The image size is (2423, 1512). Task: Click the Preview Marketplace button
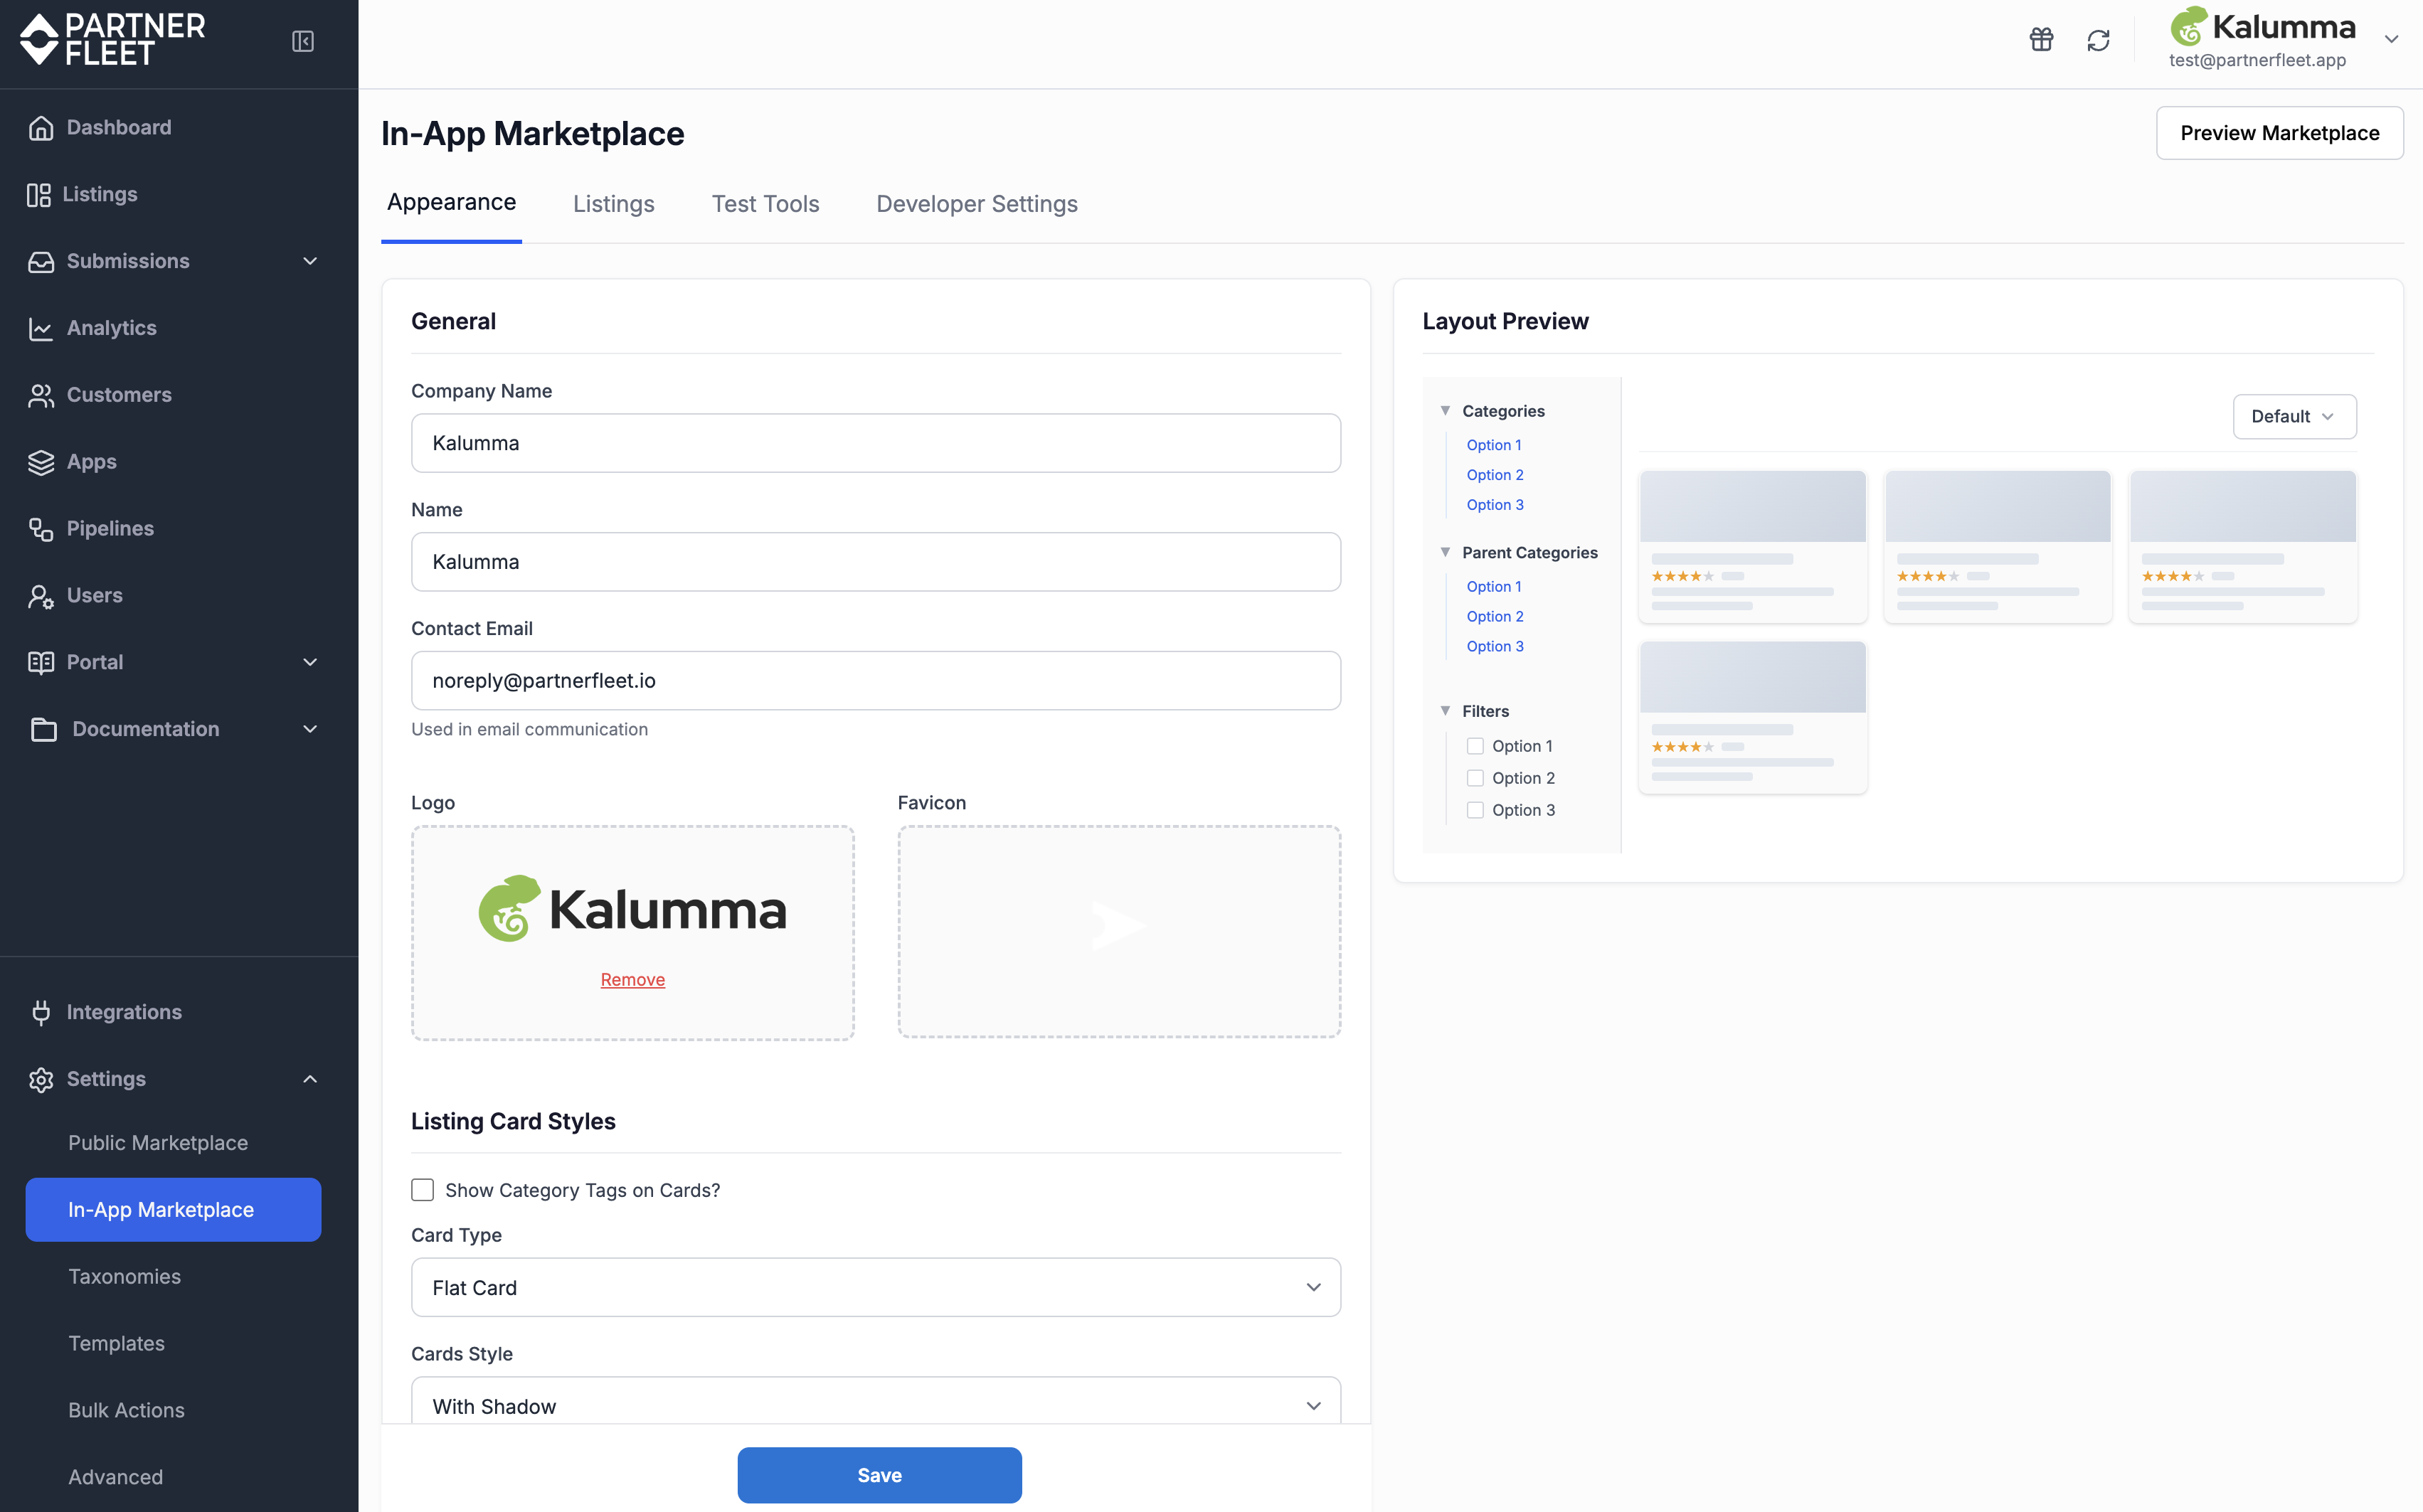point(2279,133)
